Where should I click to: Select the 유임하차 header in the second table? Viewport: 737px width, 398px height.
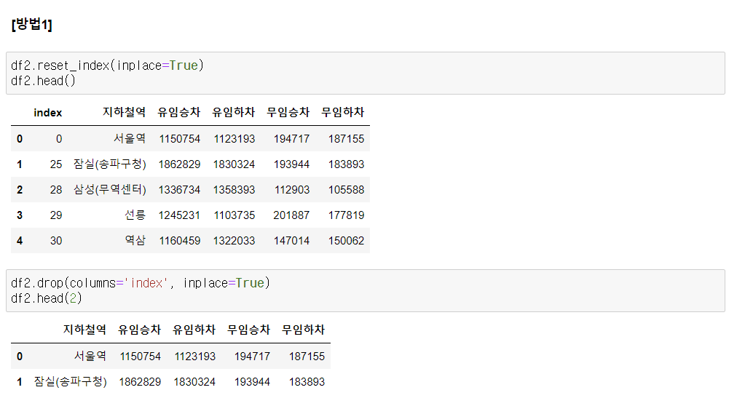(x=194, y=330)
